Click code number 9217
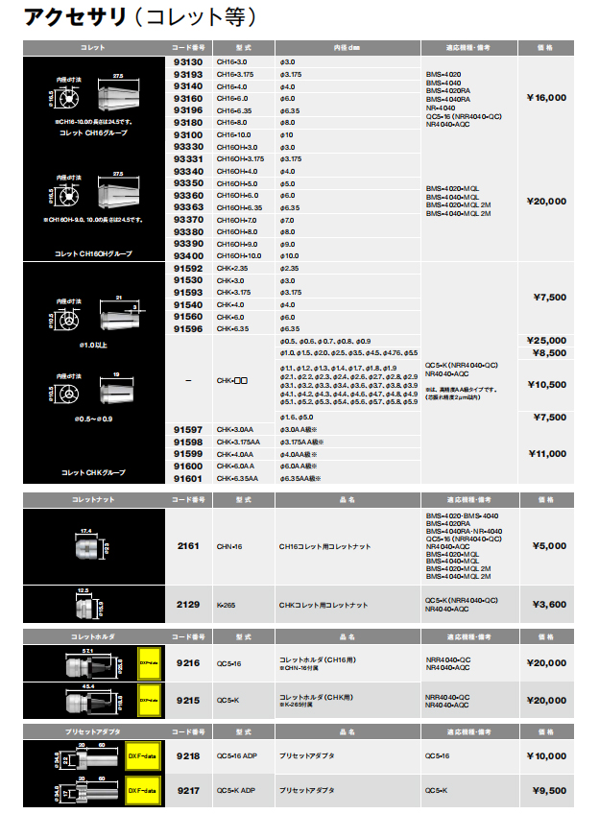 point(188,791)
